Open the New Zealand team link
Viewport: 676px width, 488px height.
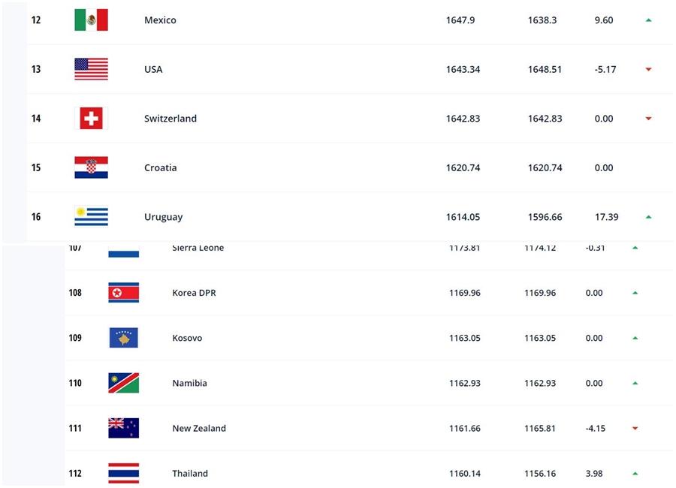(x=199, y=429)
